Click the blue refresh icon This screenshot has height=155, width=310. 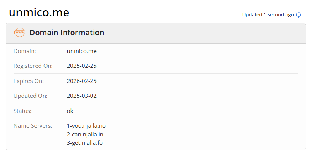click(299, 15)
